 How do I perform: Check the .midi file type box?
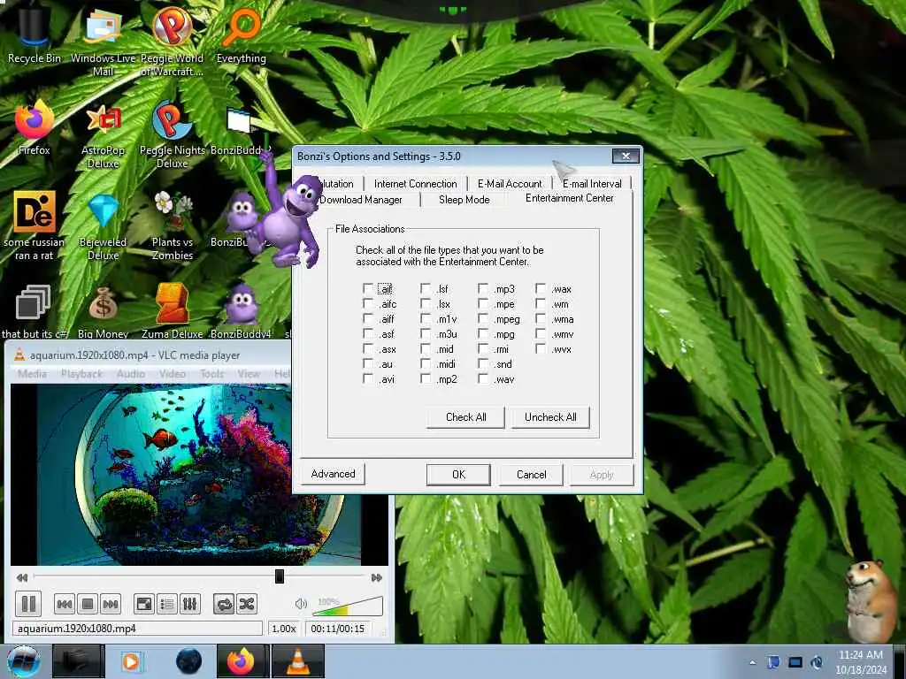(426, 363)
